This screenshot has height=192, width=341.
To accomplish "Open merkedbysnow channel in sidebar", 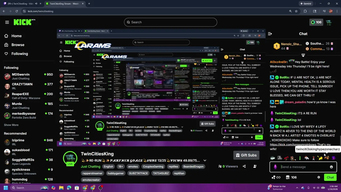I will [29, 115].
